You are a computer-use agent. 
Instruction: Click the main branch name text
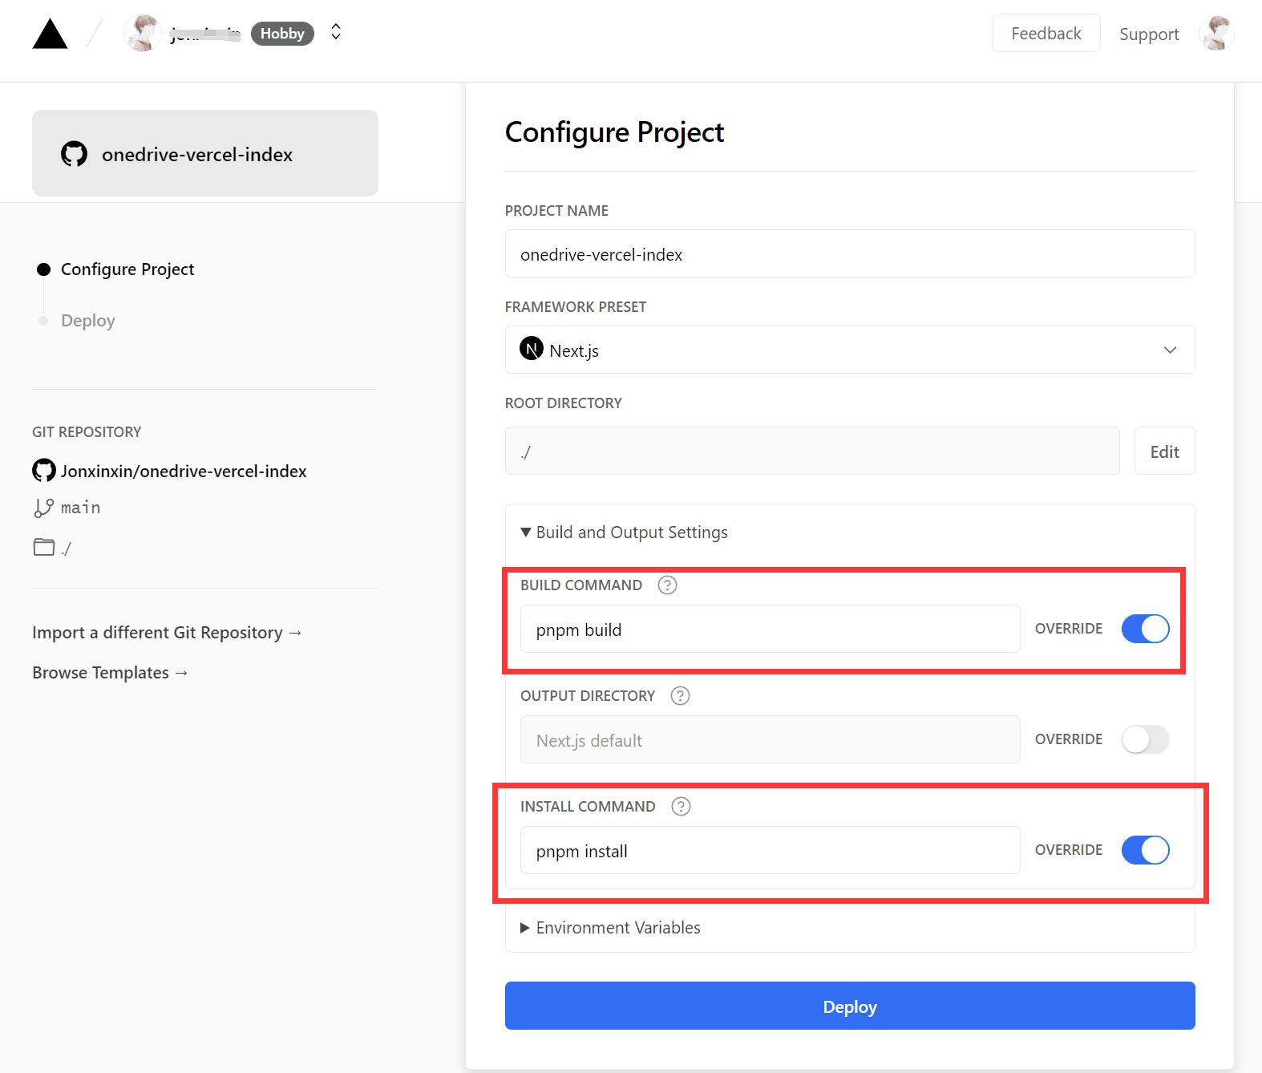81,508
